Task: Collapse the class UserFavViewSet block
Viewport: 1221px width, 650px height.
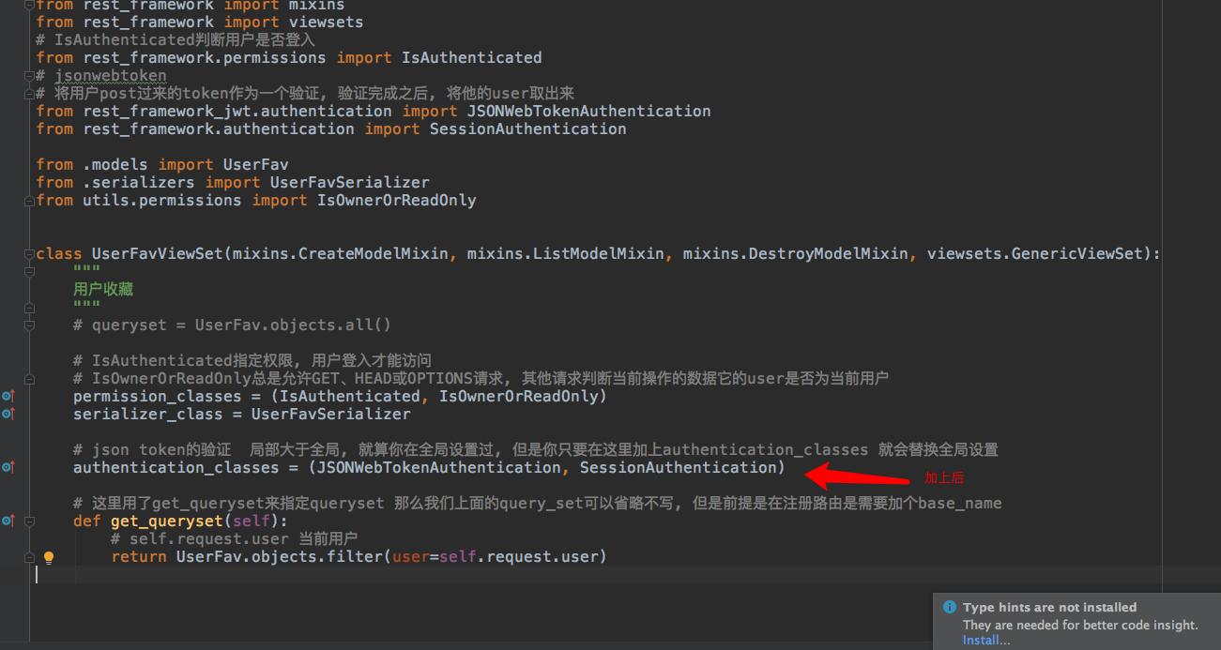Action: [x=30, y=253]
